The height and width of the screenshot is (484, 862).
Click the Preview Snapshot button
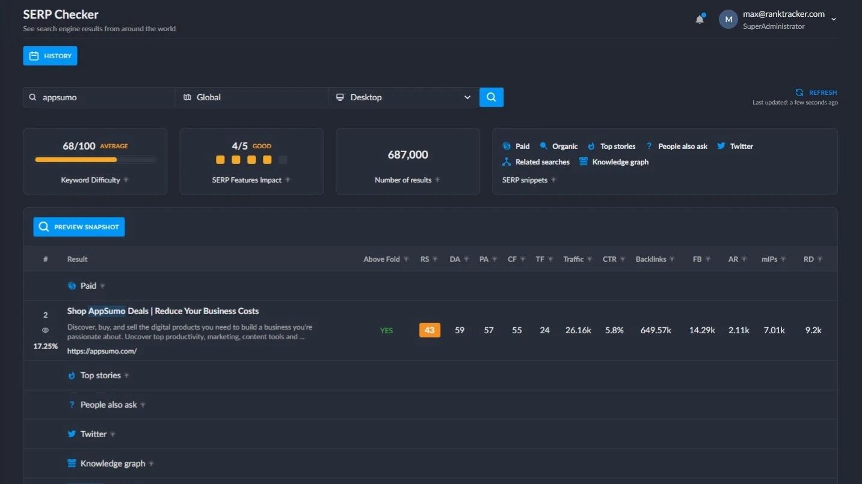click(79, 227)
